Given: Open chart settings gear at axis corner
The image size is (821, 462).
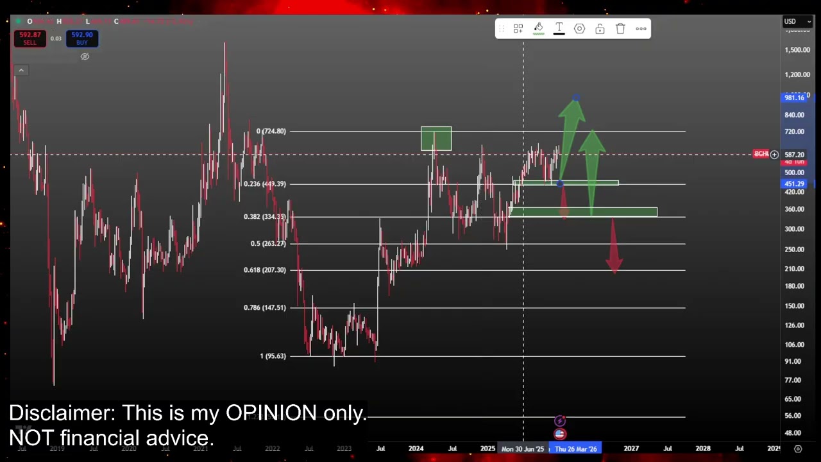Looking at the screenshot, I should 798,449.
